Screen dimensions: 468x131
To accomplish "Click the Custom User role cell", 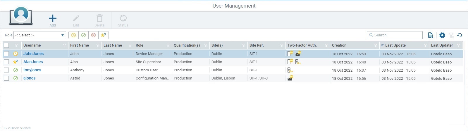I will tap(147, 70).
